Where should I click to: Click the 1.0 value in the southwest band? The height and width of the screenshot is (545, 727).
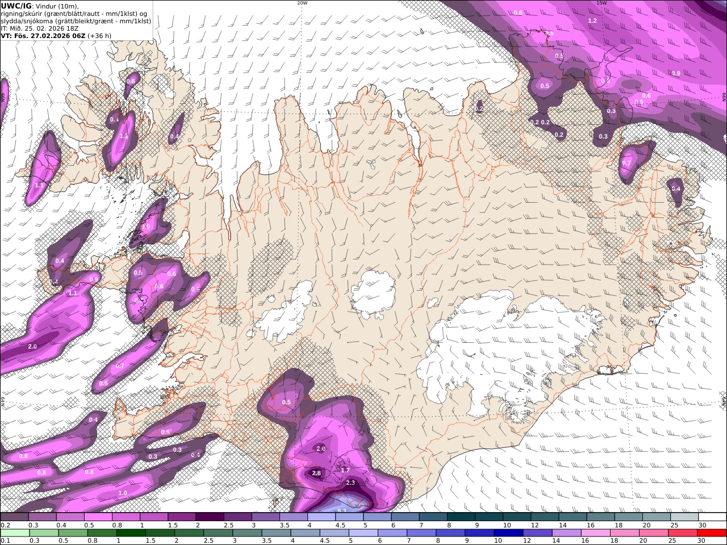coord(123,493)
